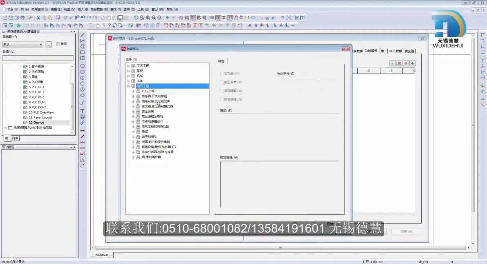
Task: Switch to the 安全值 tab
Action: [409, 51]
